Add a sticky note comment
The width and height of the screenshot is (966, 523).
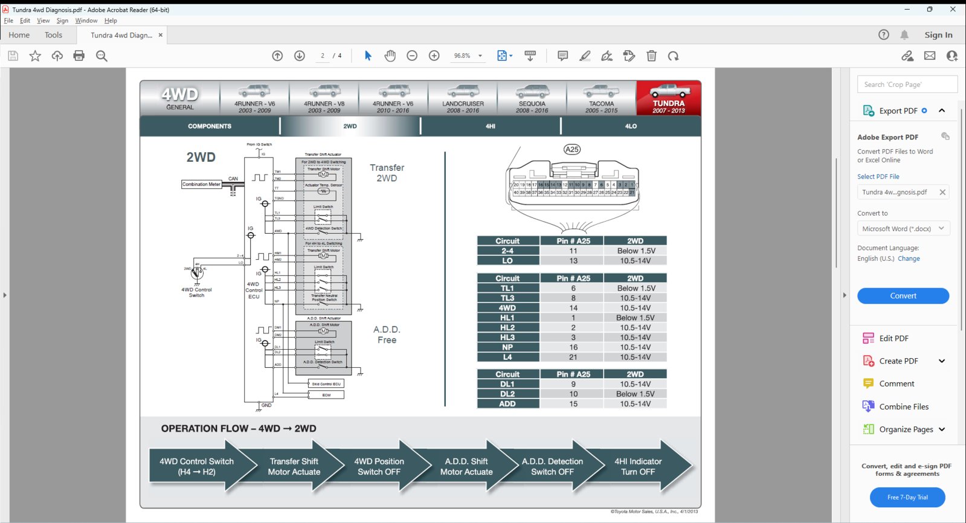pos(562,56)
